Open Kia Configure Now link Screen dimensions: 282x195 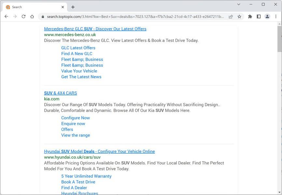(x=75, y=118)
